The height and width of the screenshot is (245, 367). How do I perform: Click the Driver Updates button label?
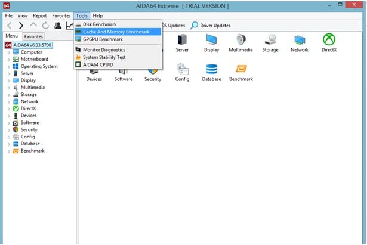tap(215, 26)
